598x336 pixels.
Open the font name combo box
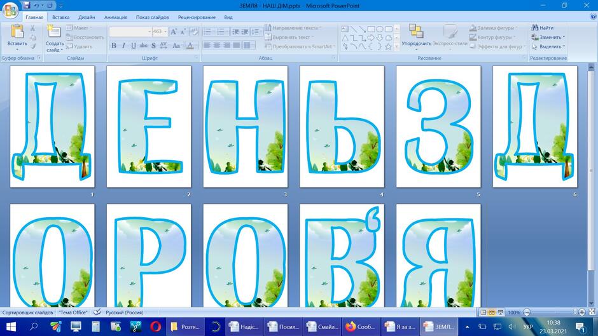click(130, 32)
